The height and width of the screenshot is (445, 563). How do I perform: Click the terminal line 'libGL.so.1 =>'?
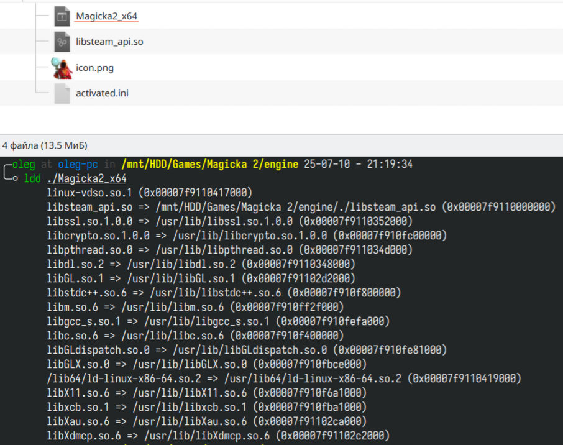201,278
